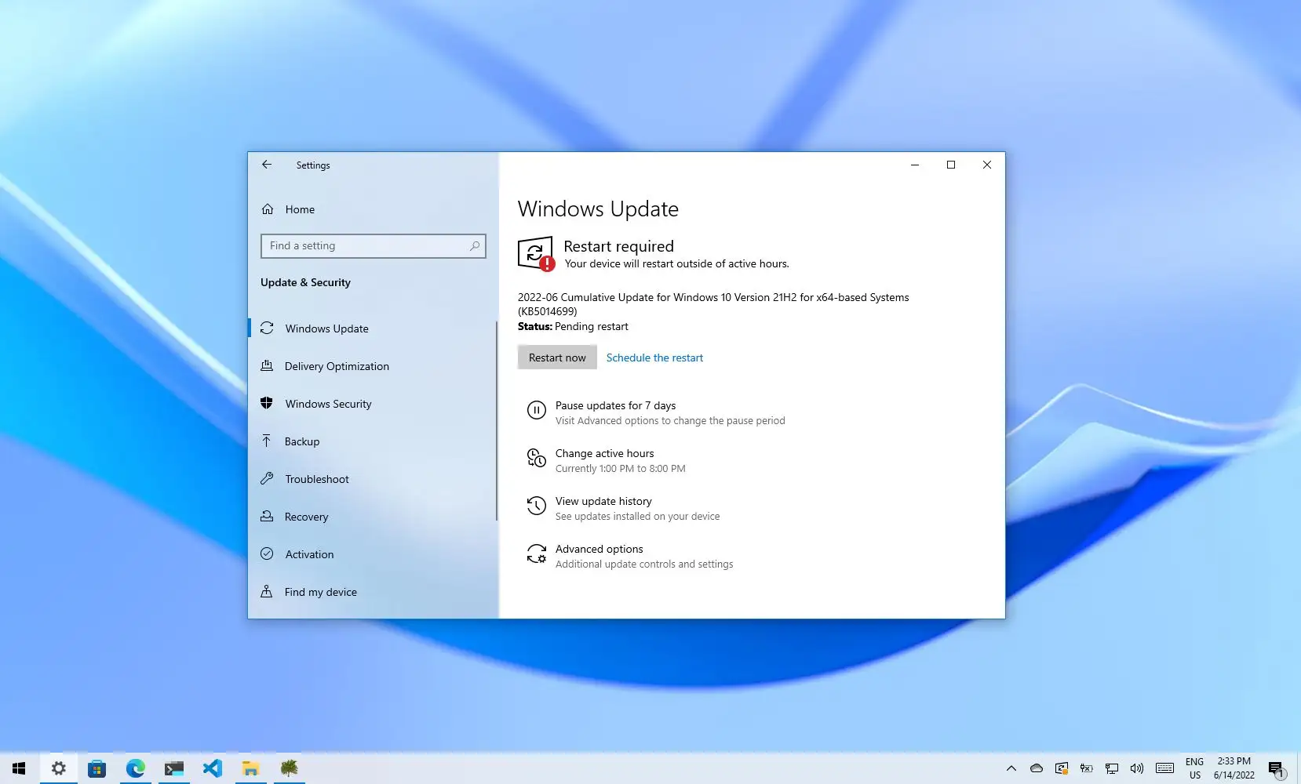Click the touch keyboard tray icon
Screen dimensions: 1301x784
[1165, 768]
